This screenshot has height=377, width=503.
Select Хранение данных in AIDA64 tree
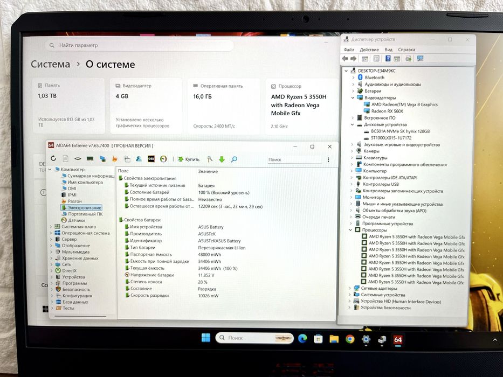pos(77,258)
